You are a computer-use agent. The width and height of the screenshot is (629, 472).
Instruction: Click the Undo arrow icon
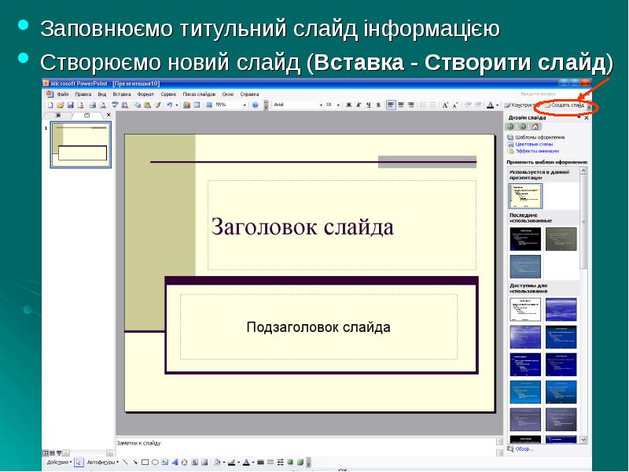168,105
